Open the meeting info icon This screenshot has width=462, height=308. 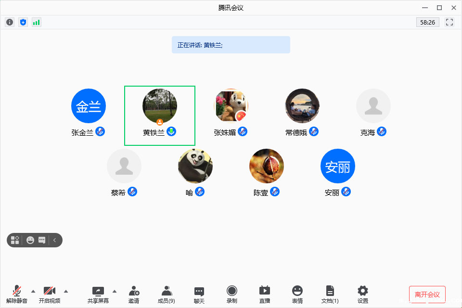pyautogui.click(x=10, y=22)
